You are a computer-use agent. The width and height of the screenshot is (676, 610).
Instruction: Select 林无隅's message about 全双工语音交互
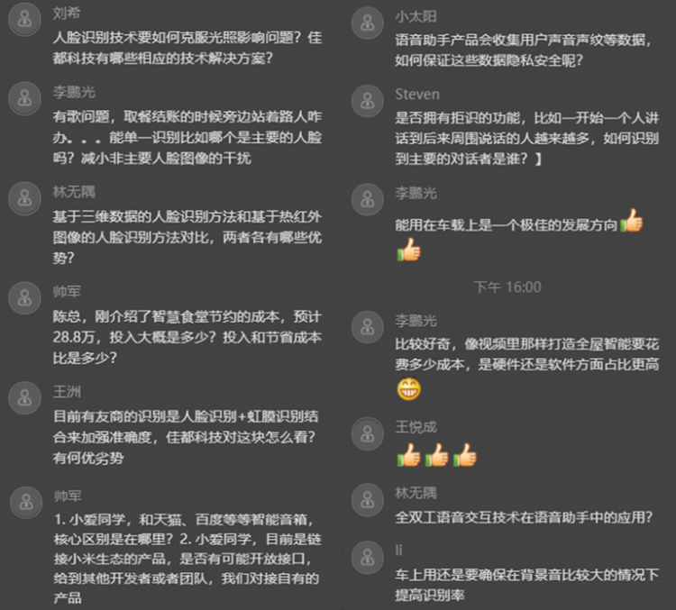525,517
